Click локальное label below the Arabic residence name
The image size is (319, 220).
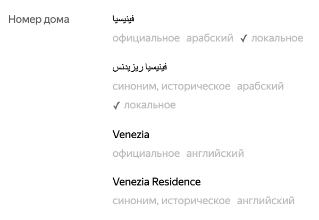click(x=149, y=105)
